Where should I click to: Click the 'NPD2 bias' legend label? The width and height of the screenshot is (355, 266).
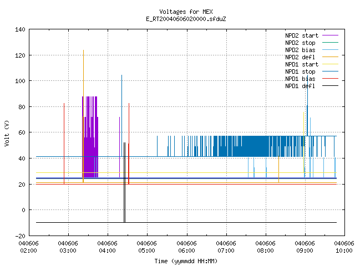(x=300, y=50)
